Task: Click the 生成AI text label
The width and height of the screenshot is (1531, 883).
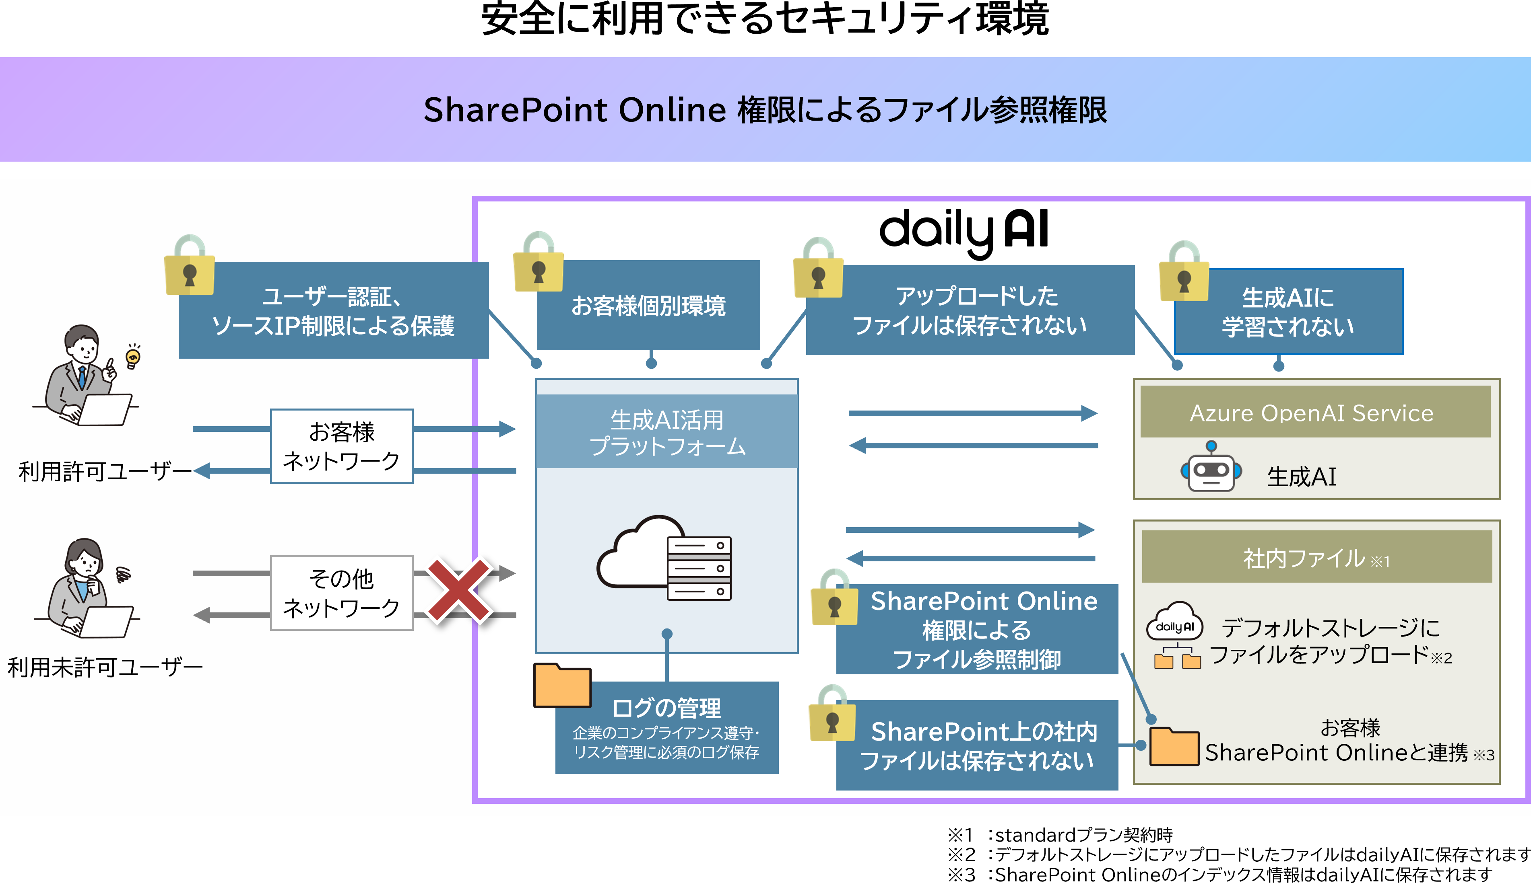Action: click(1302, 476)
